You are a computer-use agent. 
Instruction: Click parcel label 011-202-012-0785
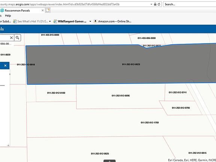coord(181,108)
